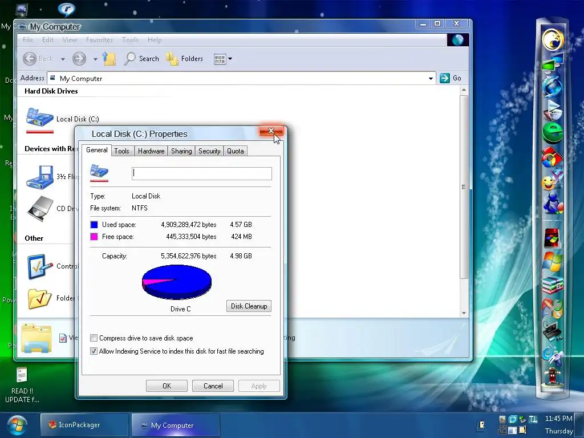Open the green monitors icon in the dock
Viewport: 584px width, 438px height.
pyautogui.click(x=552, y=63)
